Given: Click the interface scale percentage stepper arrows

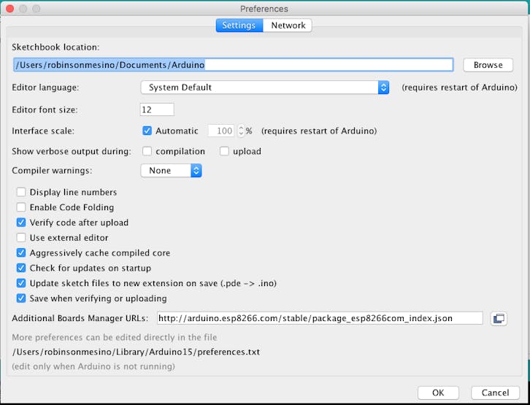Looking at the screenshot, I should tap(241, 131).
